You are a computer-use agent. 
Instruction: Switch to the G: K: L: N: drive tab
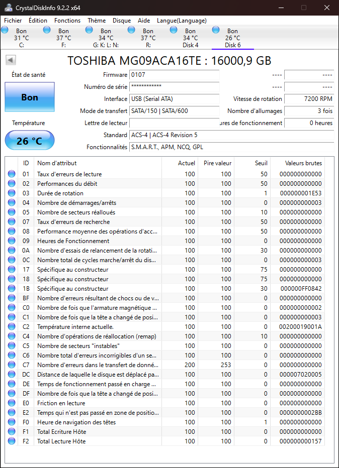(x=106, y=38)
